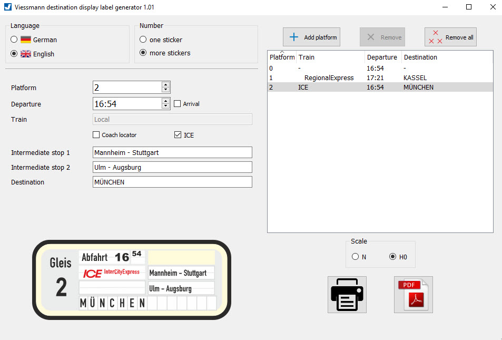Screen dimensions: 502x340
Task: Increase the Platform number with up arrow
Action: [x=165, y=84]
